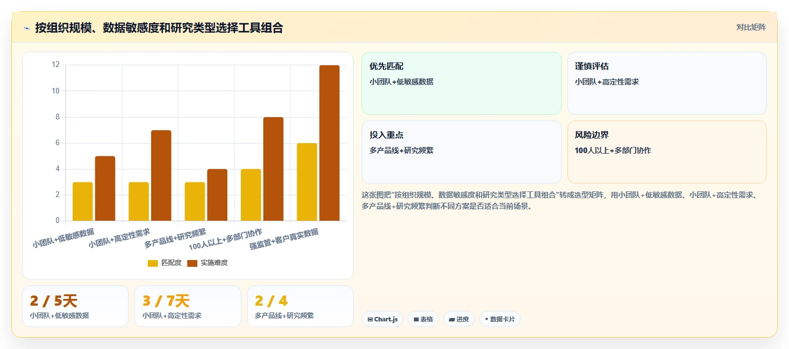This screenshot has height=349, width=789.
Task: Click the 小团队+低敏感数据 caption under 2 / 5天
Action: click(x=59, y=316)
